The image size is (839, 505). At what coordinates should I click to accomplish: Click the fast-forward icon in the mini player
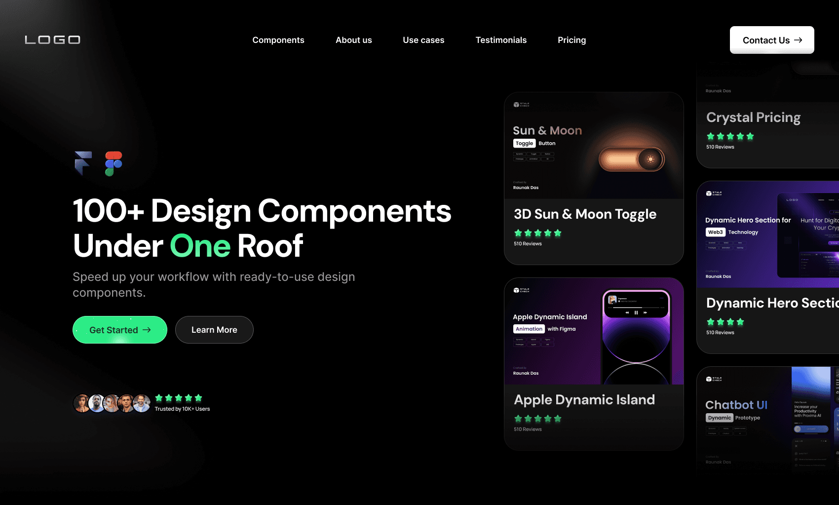(x=645, y=312)
